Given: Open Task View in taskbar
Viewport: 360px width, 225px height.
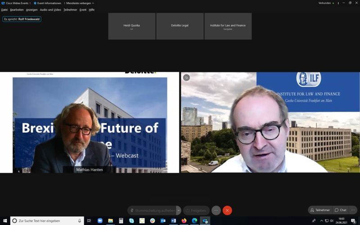Looking at the screenshot, I should click(89, 220).
